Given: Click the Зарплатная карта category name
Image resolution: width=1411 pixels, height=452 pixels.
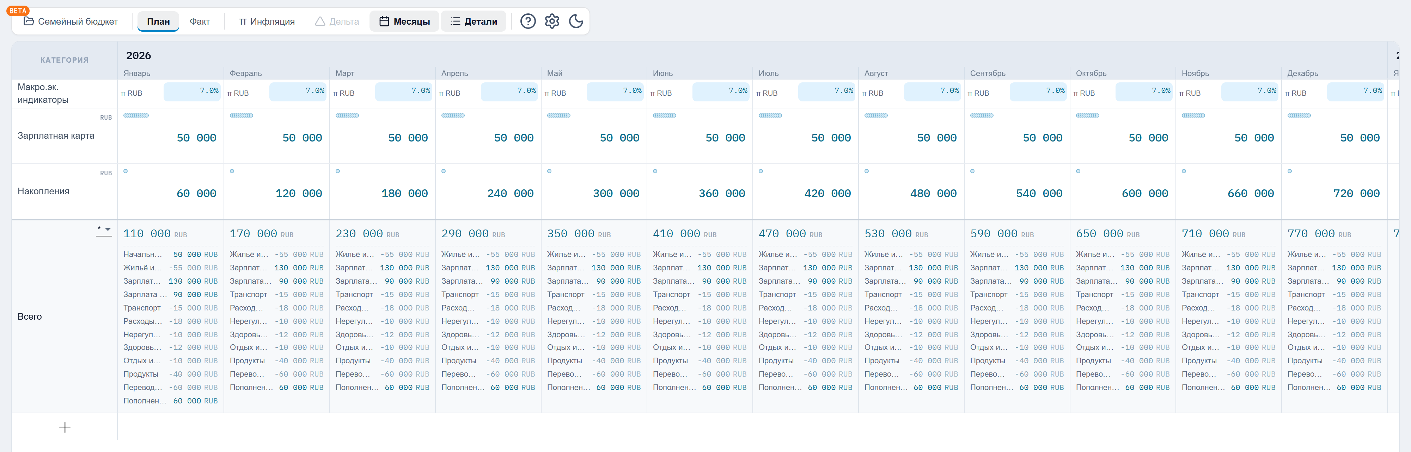Looking at the screenshot, I should pyautogui.click(x=56, y=136).
